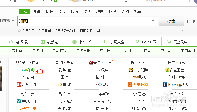Click the 一念神魔 red badge
Image resolution: width=197 pixels, height=112 pixels.
[x=39, y=70]
